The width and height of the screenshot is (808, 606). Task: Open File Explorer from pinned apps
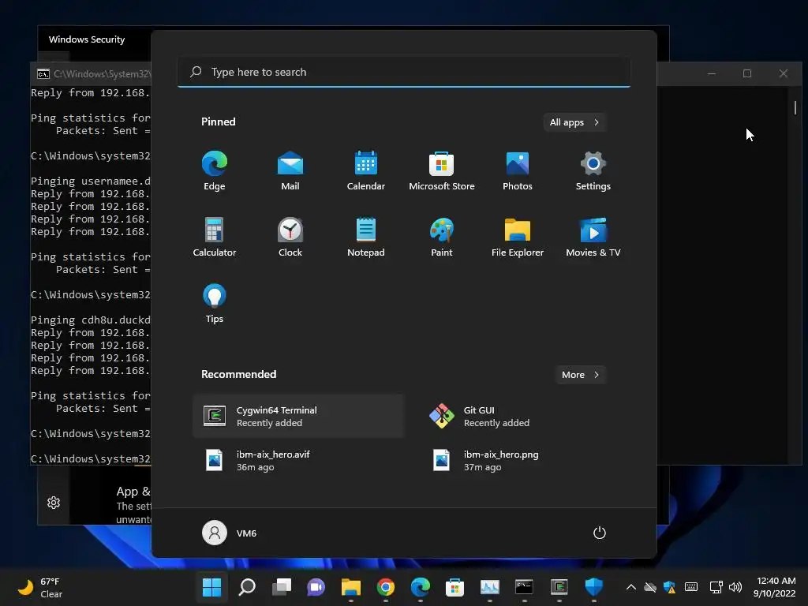(x=518, y=237)
